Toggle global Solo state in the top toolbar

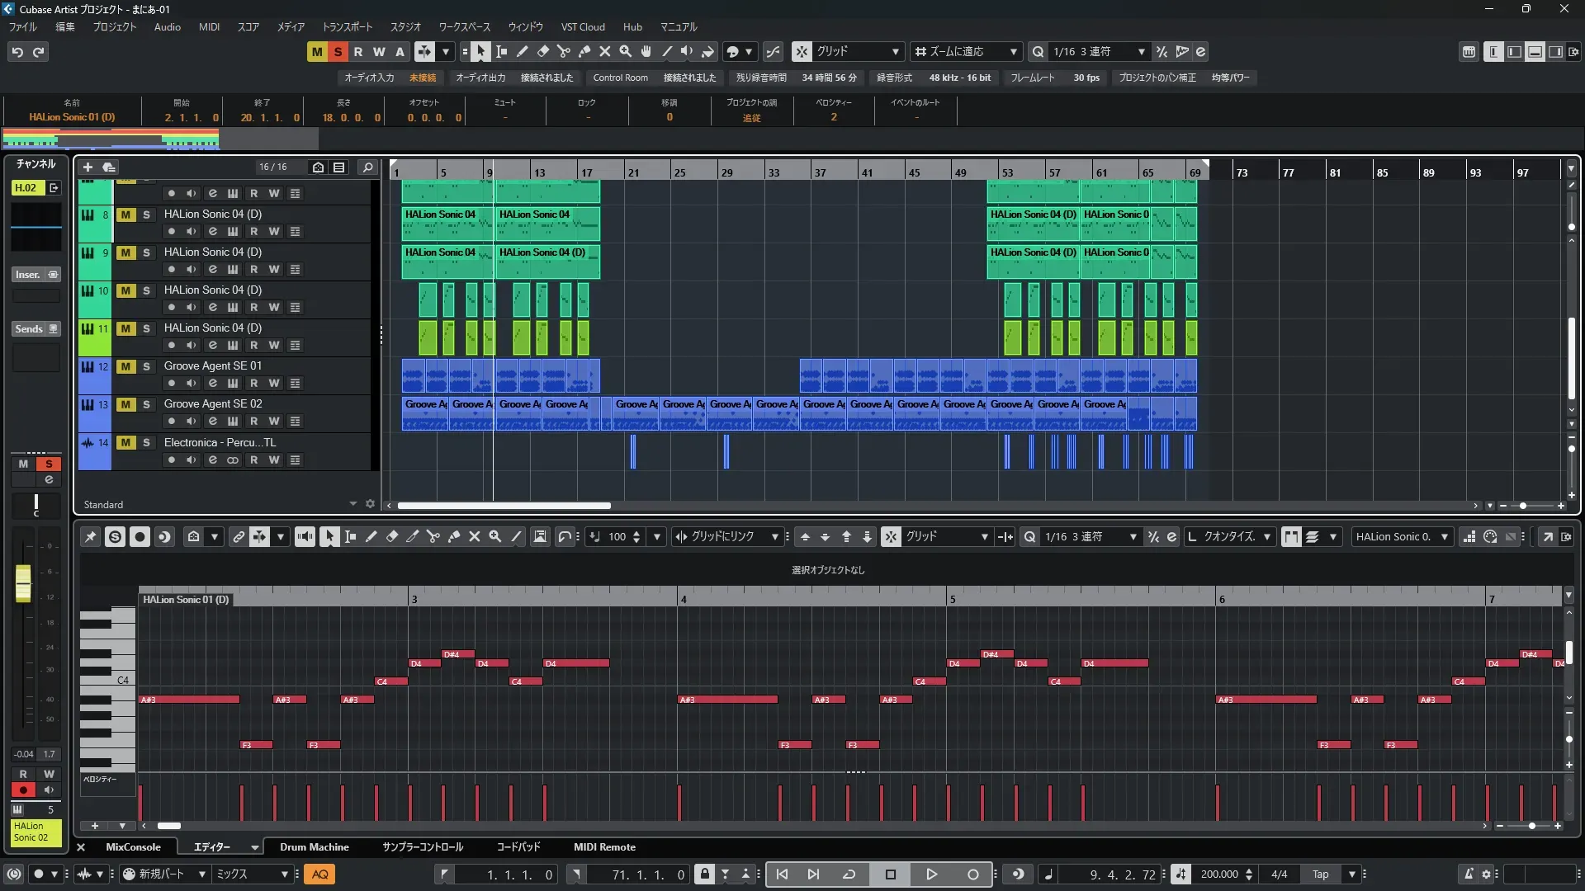click(338, 52)
